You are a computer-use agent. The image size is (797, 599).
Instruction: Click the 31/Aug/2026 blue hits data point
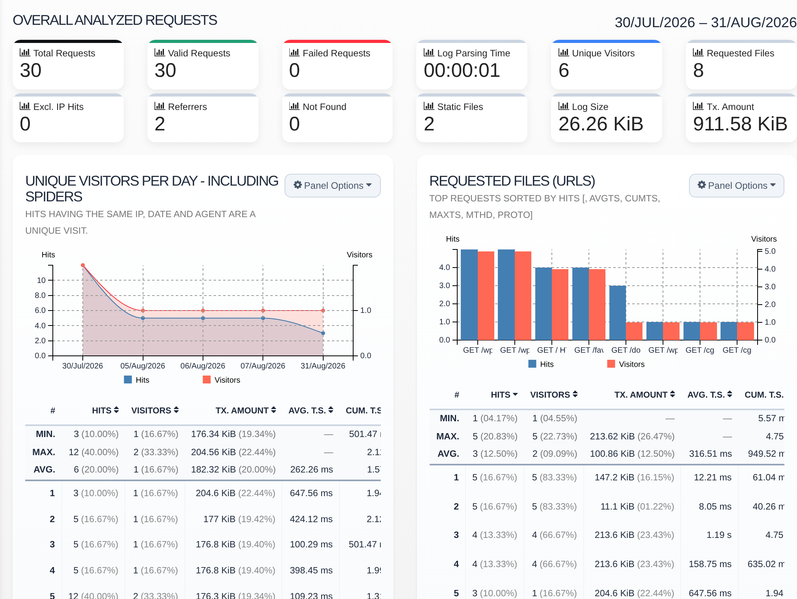pos(323,333)
